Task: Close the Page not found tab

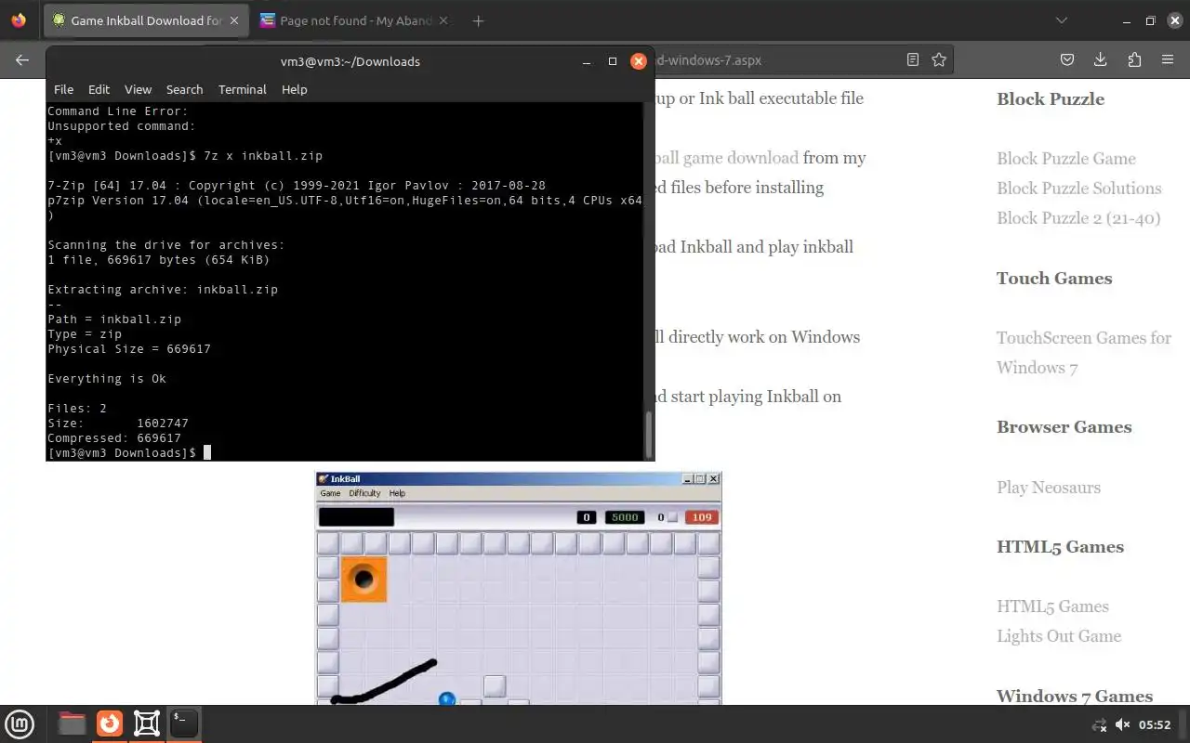Action: 443,20
